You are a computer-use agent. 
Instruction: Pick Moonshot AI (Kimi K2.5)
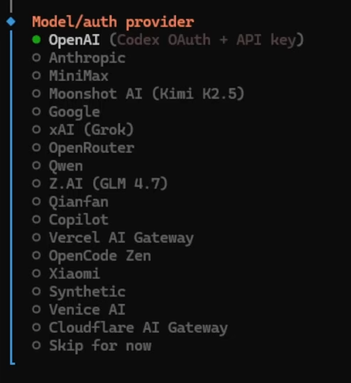(138, 93)
